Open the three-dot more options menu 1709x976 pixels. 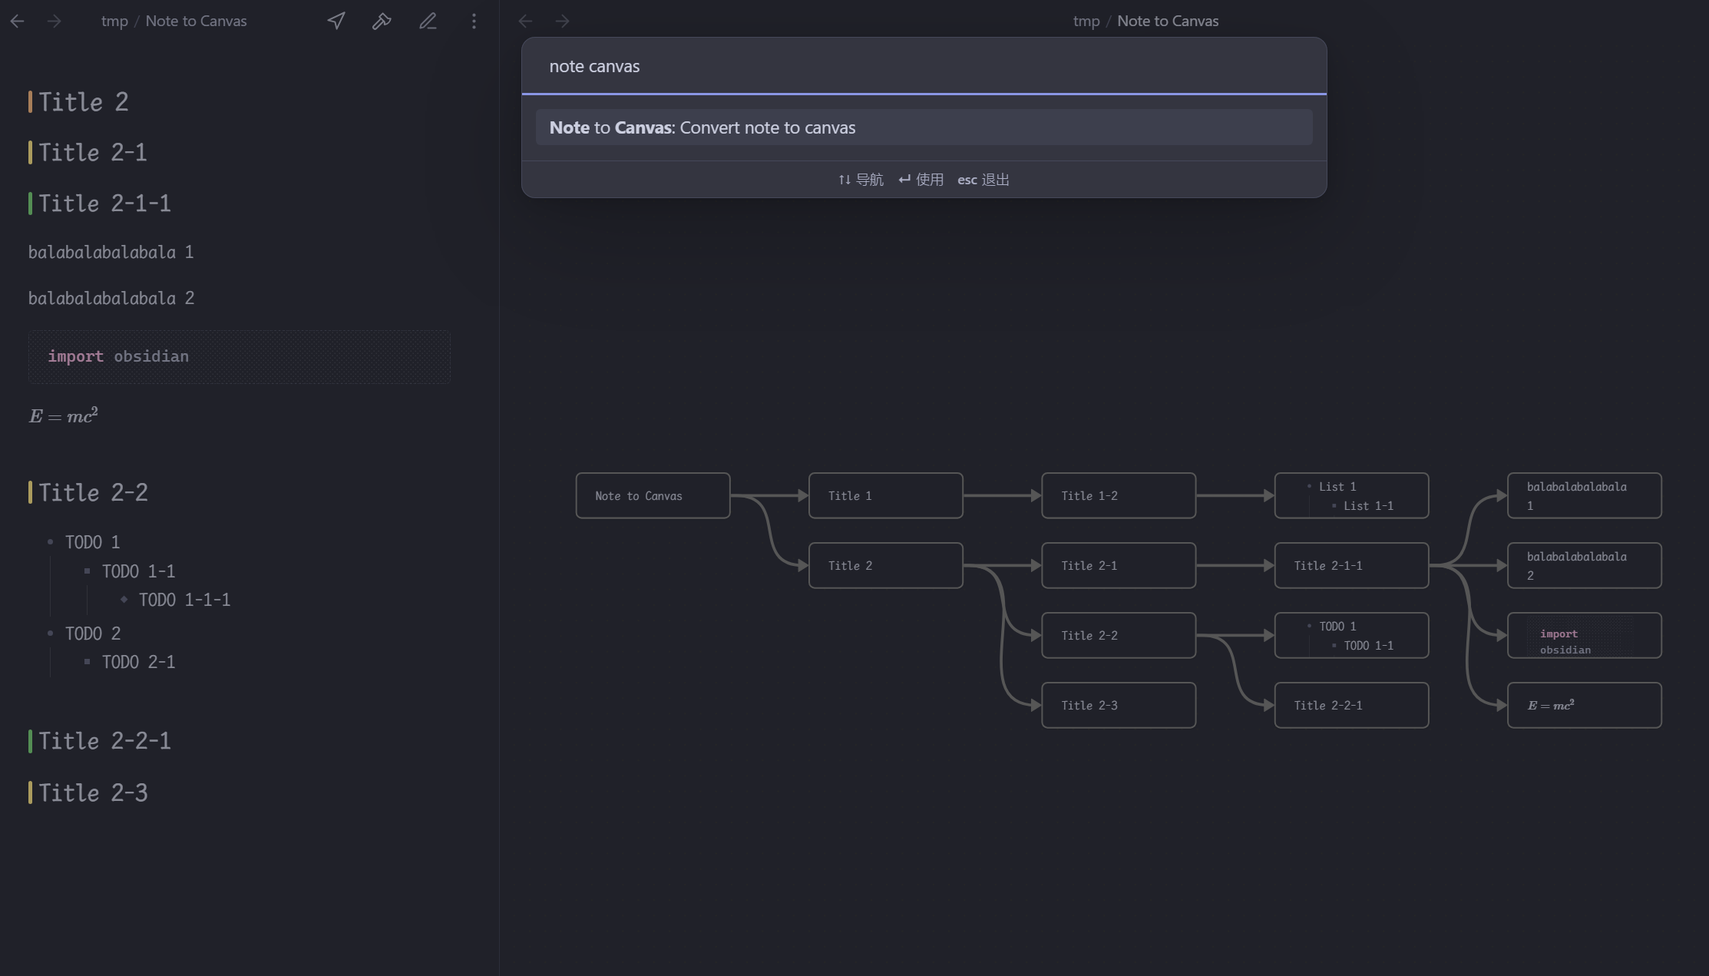[x=474, y=22]
